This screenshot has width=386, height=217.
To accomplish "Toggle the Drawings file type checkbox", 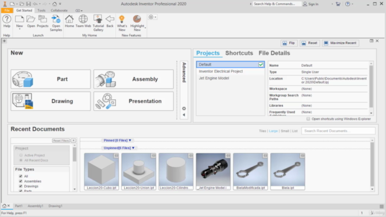I will tap(21, 186).
